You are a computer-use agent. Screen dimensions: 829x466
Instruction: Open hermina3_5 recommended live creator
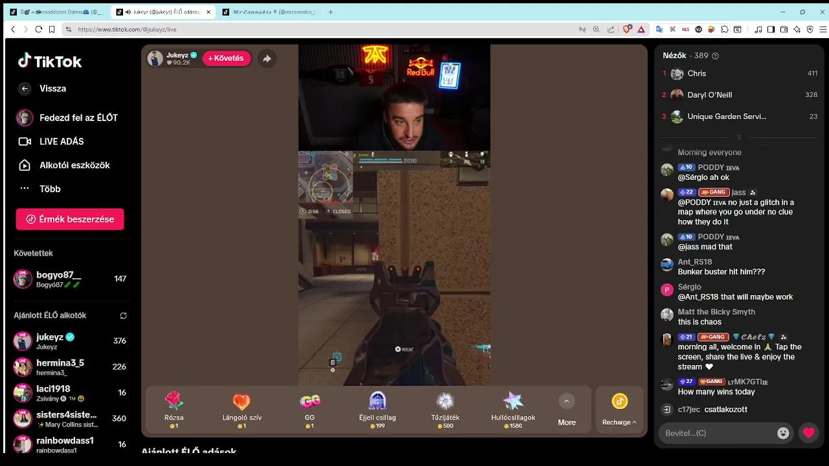coord(70,367)
